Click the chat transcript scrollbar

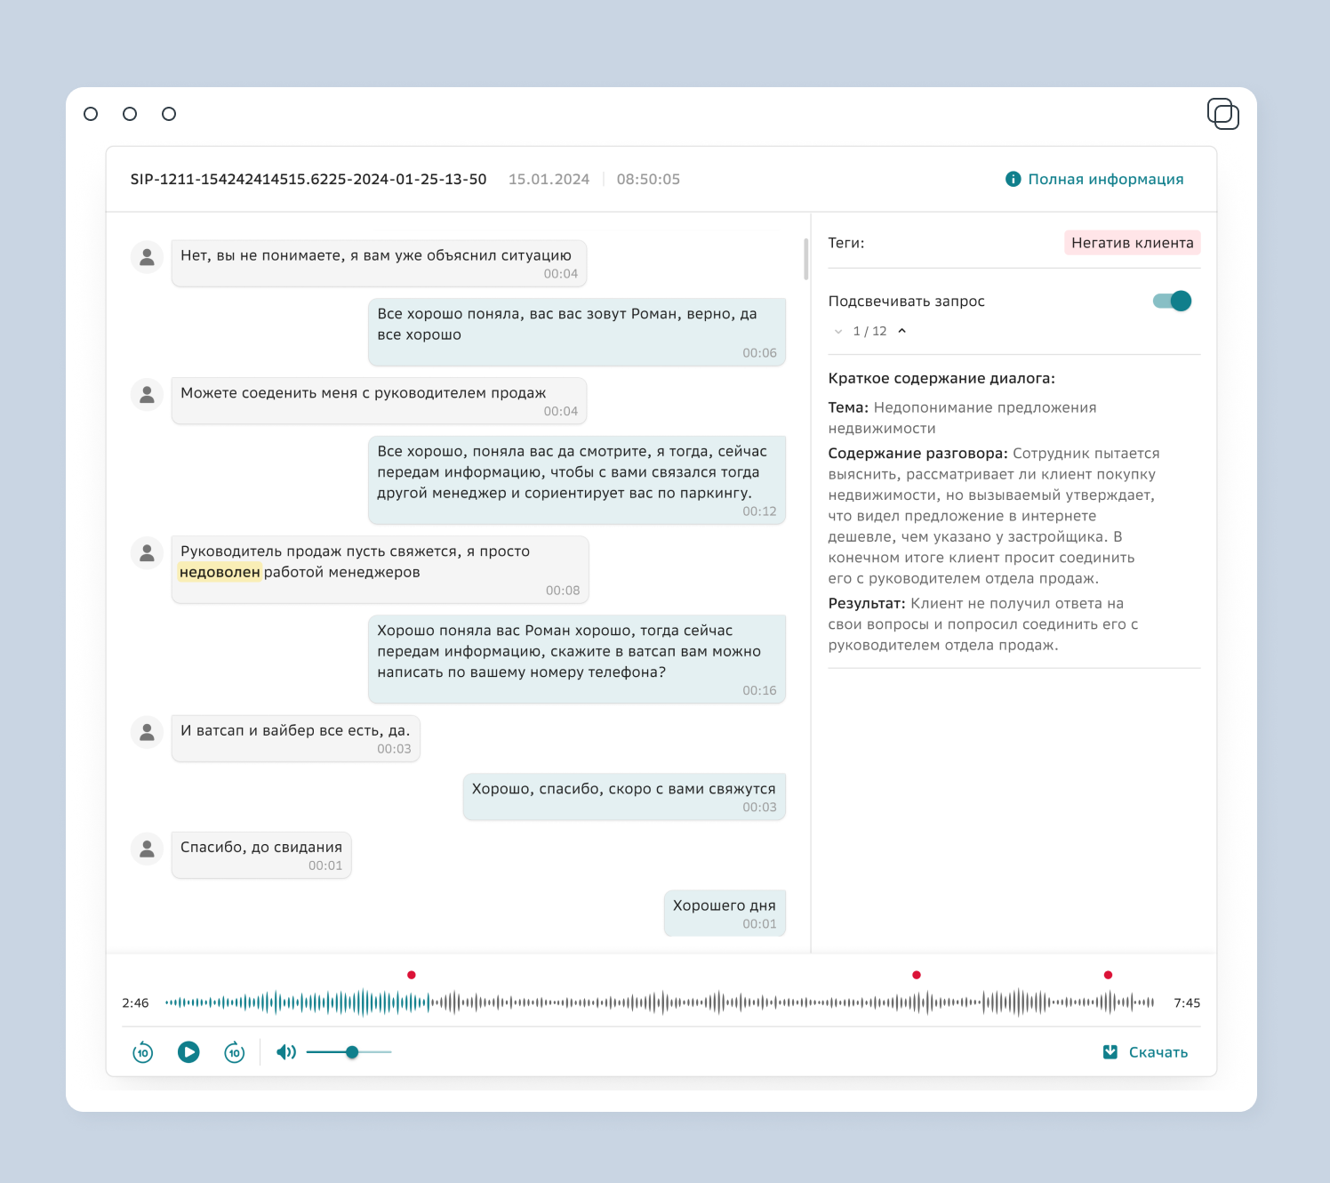[x=805, y=259]
